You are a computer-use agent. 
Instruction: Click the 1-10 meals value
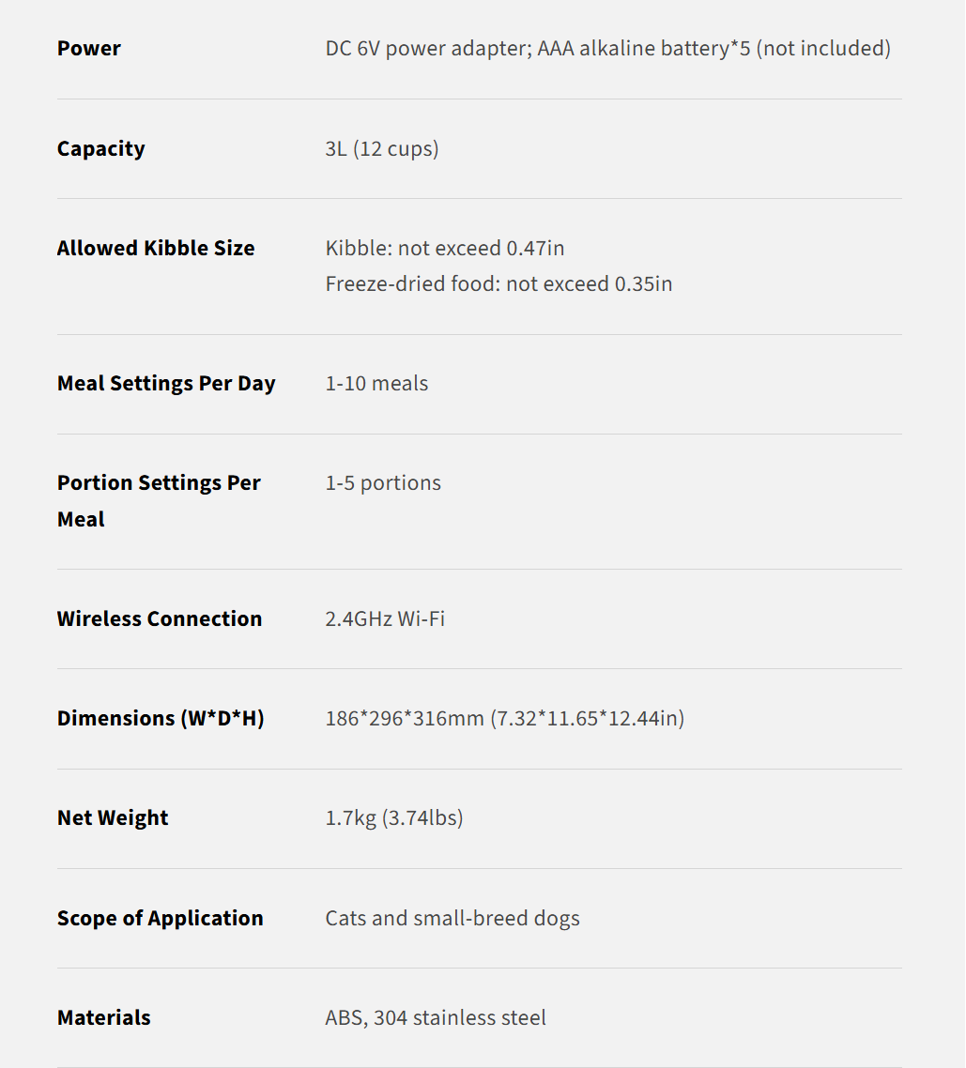[x=376, y=384]
